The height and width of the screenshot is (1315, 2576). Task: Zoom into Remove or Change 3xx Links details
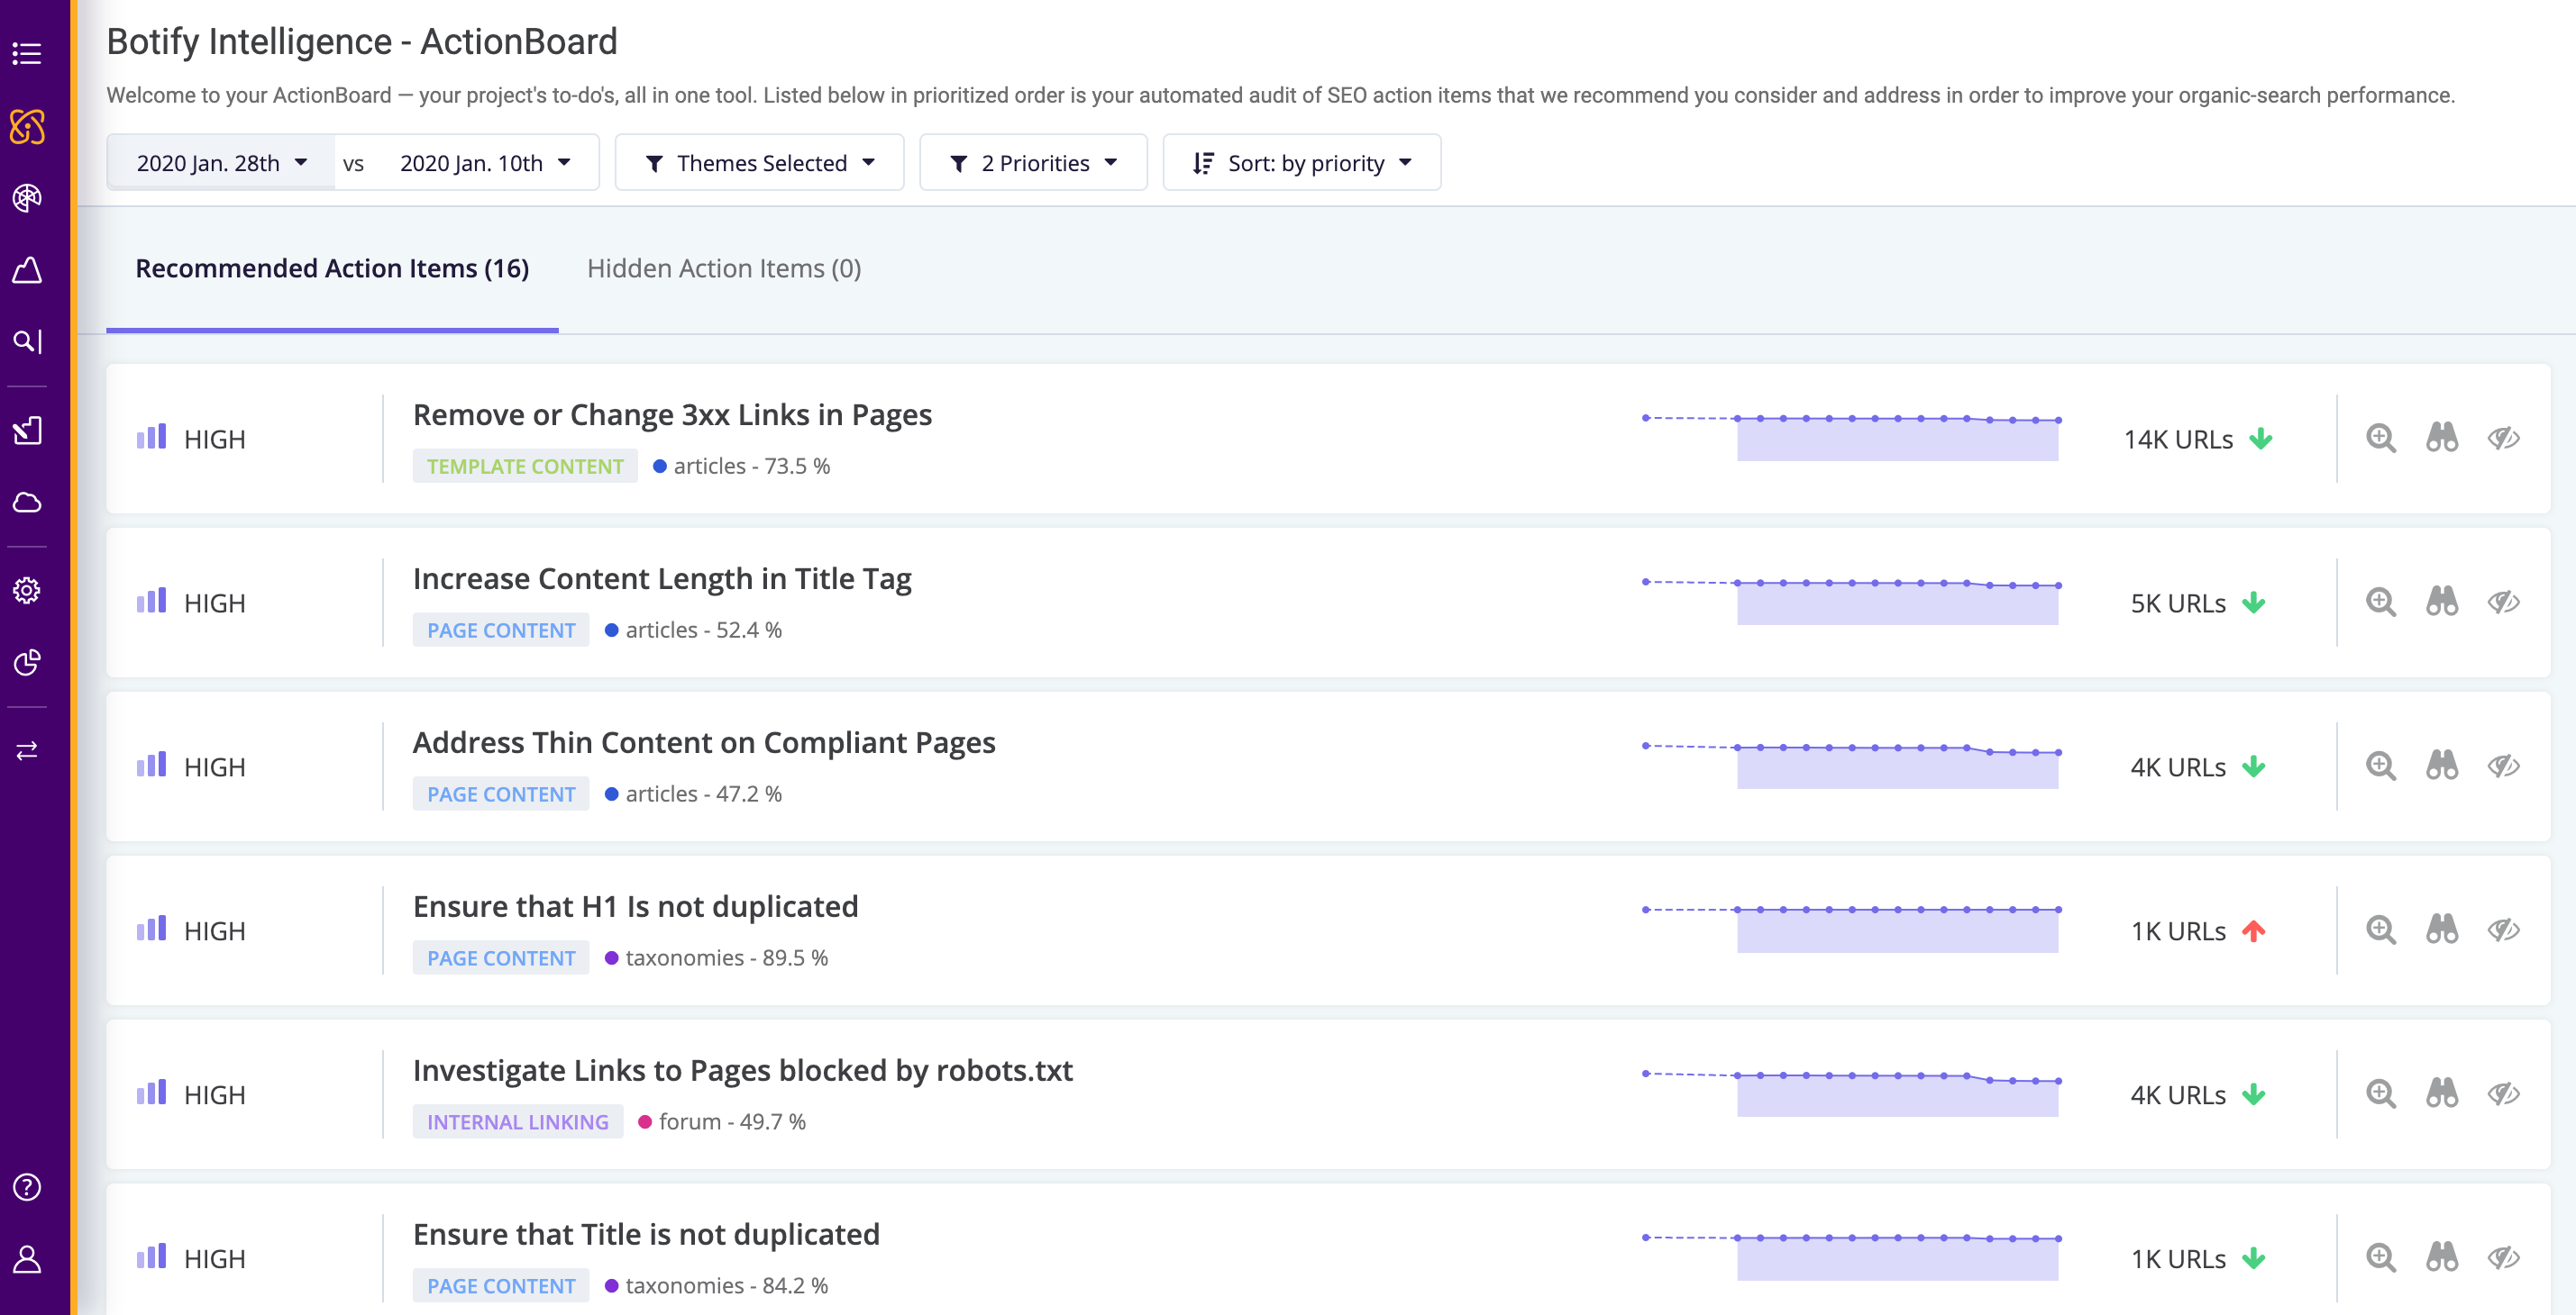(2381, 438)
